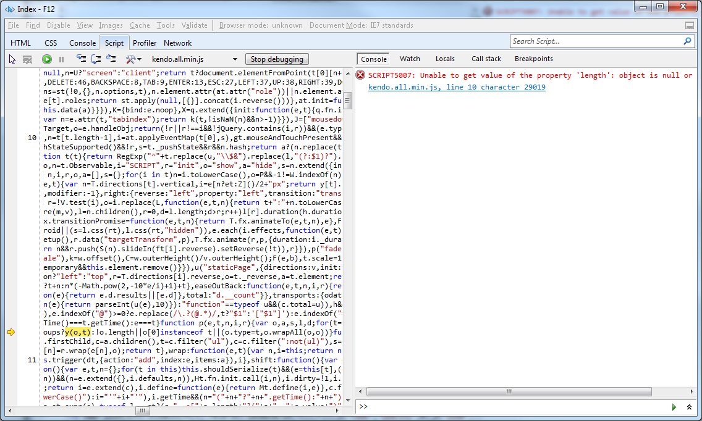
Task: Switch to the Network tab
Action: (x=178, y=43)
